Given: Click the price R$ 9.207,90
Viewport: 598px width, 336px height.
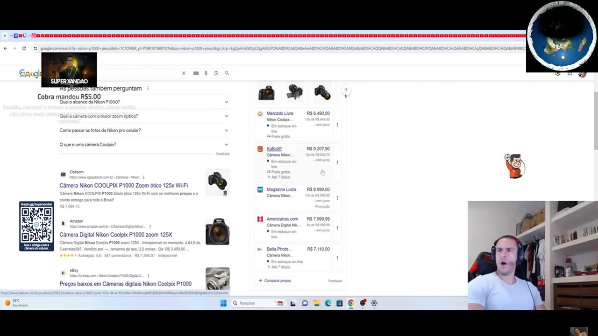Looking at the screenshot, I should (318, 149).
